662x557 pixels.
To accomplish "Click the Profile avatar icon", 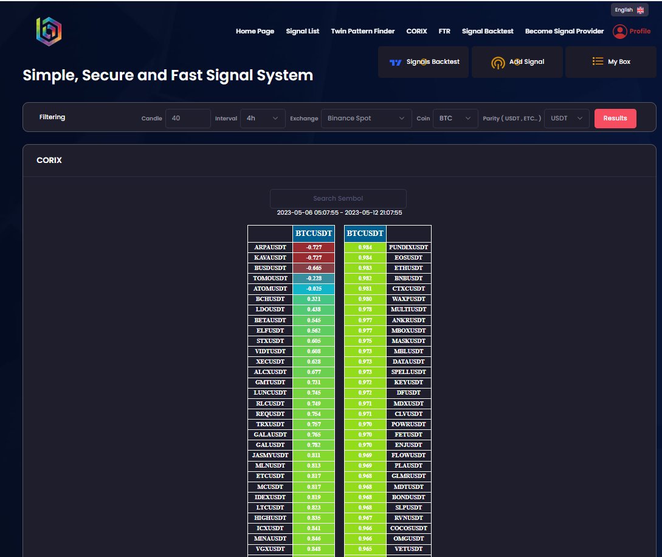I will coord(619,31).
